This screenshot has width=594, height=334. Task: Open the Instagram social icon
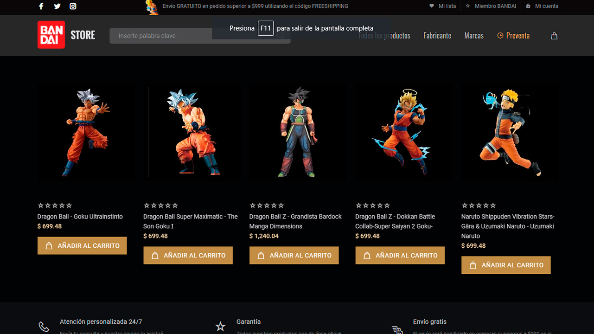[x=73, y=6]
